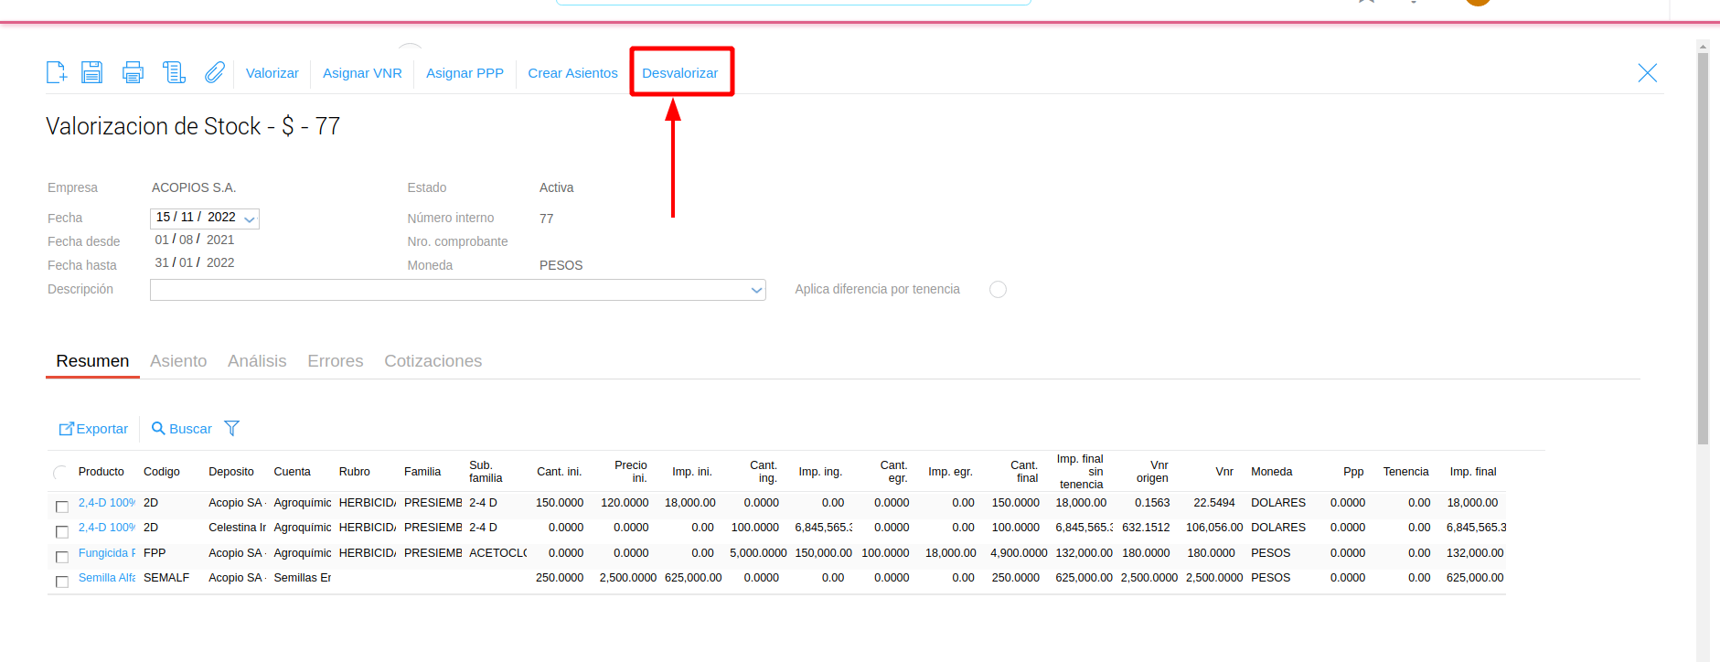Viewport: 1720px width, 662px height.
Task: Click the Exportar icon button
Action: point(93,429)
